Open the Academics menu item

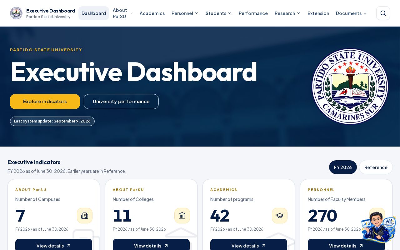pos(152,13)
